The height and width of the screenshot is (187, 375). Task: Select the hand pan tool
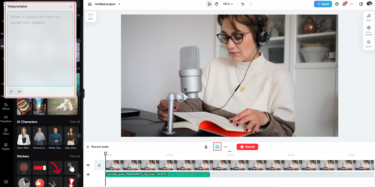click(x=217, y=4)
